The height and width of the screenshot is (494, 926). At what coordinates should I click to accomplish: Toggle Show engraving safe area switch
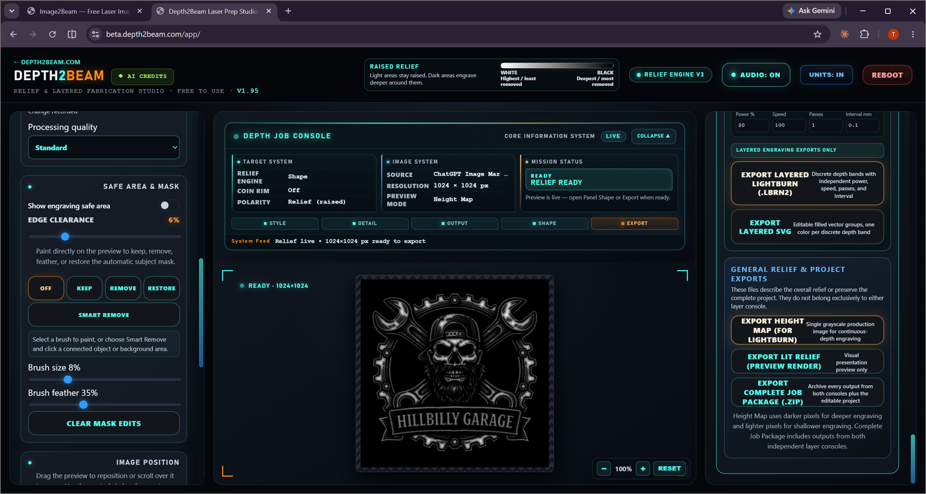click(169, 206)
